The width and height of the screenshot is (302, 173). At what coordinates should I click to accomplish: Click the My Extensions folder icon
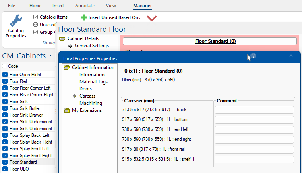66,110
